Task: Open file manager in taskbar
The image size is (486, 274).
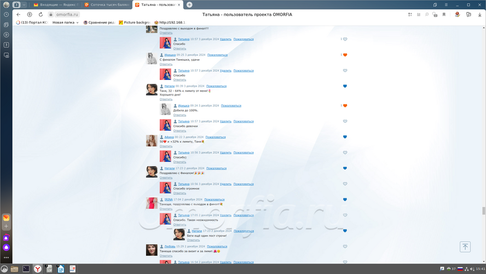Action: [x=15, y=269]
